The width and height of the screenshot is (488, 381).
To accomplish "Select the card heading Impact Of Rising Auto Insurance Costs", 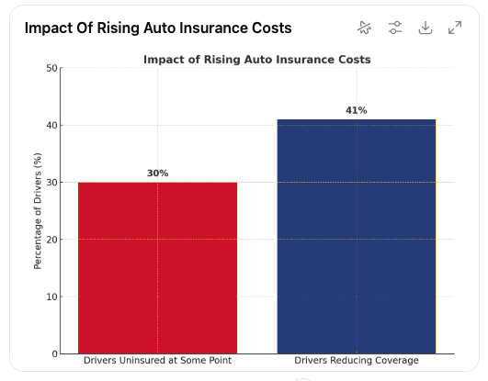I will [158, 28].
